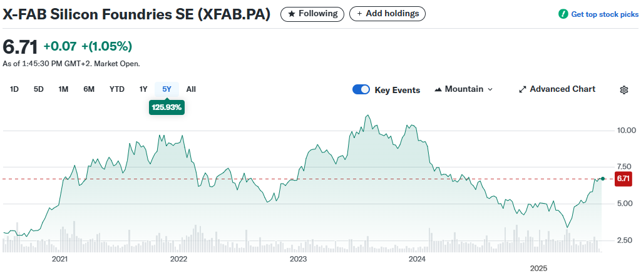
Task: Switch chart to 1M range
Action: [63, 89]
